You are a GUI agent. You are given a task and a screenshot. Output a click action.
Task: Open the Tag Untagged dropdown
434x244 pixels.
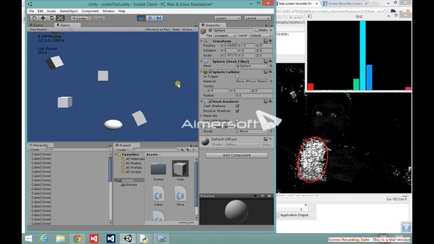pos(224,35)
